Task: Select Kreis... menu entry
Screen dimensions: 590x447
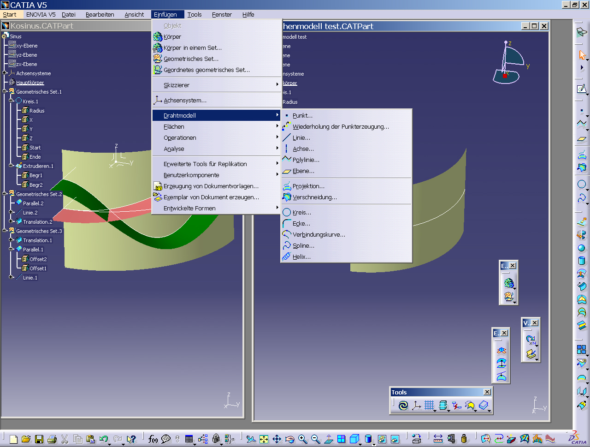Action: [346, 212]
